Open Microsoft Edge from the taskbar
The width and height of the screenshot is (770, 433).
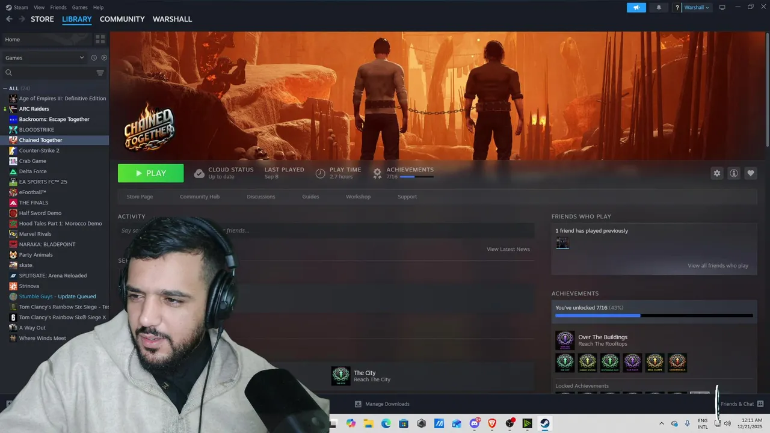tap(386, 423)
